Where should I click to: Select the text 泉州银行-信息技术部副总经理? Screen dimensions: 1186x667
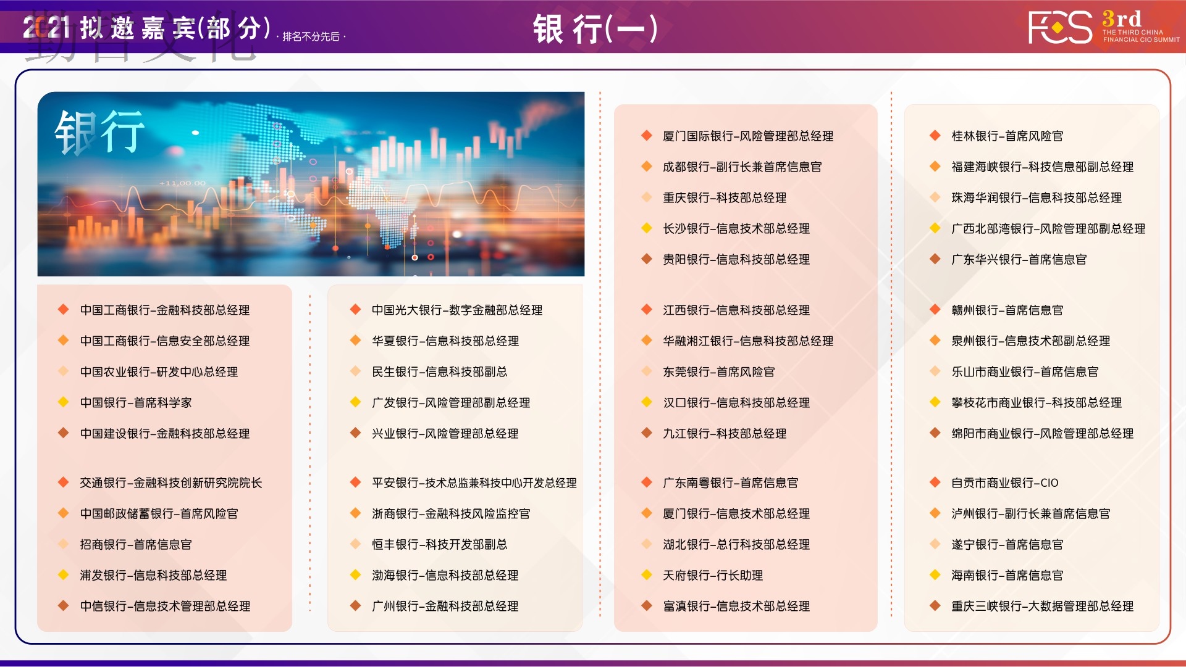[x=1031, y=341]
